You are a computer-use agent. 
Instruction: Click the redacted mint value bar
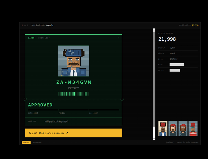coord(177,65)
